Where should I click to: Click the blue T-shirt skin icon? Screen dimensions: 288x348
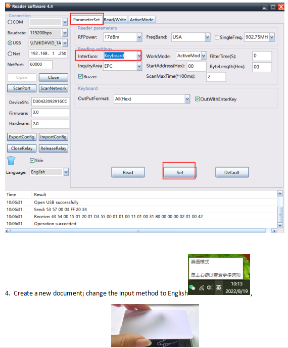click(x=11, y=161)
